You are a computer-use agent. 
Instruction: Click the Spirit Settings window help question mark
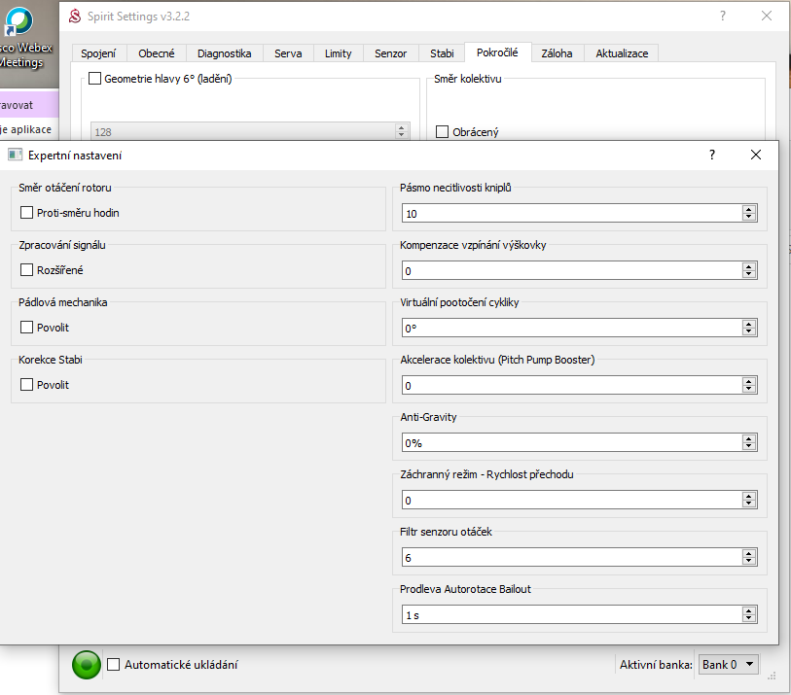coord(722,16)
